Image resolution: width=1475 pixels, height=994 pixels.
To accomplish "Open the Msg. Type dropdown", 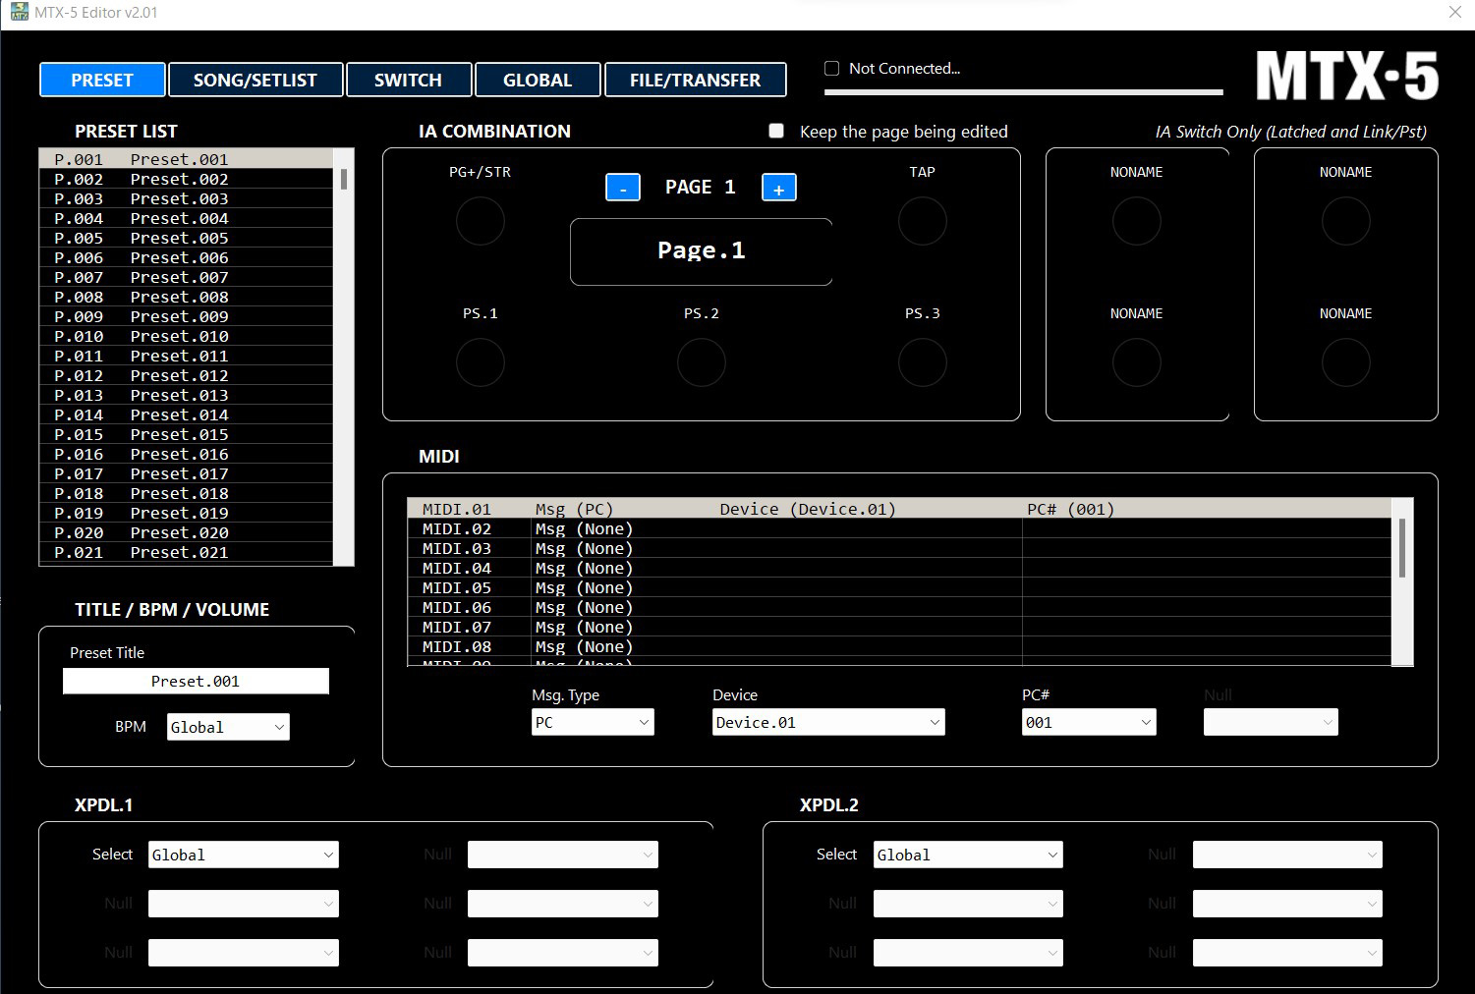I will (592, 722).
